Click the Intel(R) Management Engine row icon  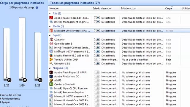(x=51, y=22)
